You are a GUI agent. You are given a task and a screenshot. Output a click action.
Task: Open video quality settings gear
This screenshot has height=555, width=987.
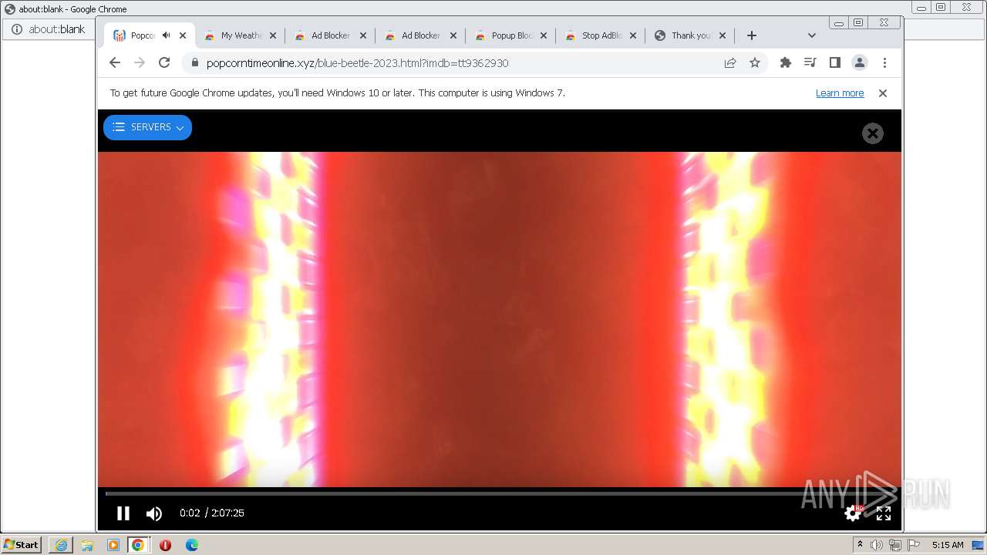853,513
